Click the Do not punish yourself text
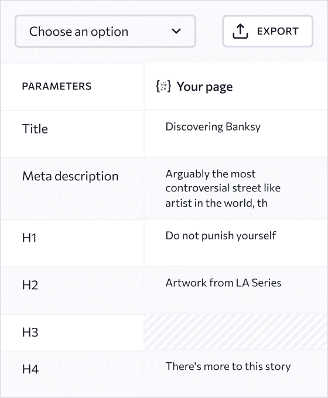The image size is (328, 398). click(x=221, y=236)
